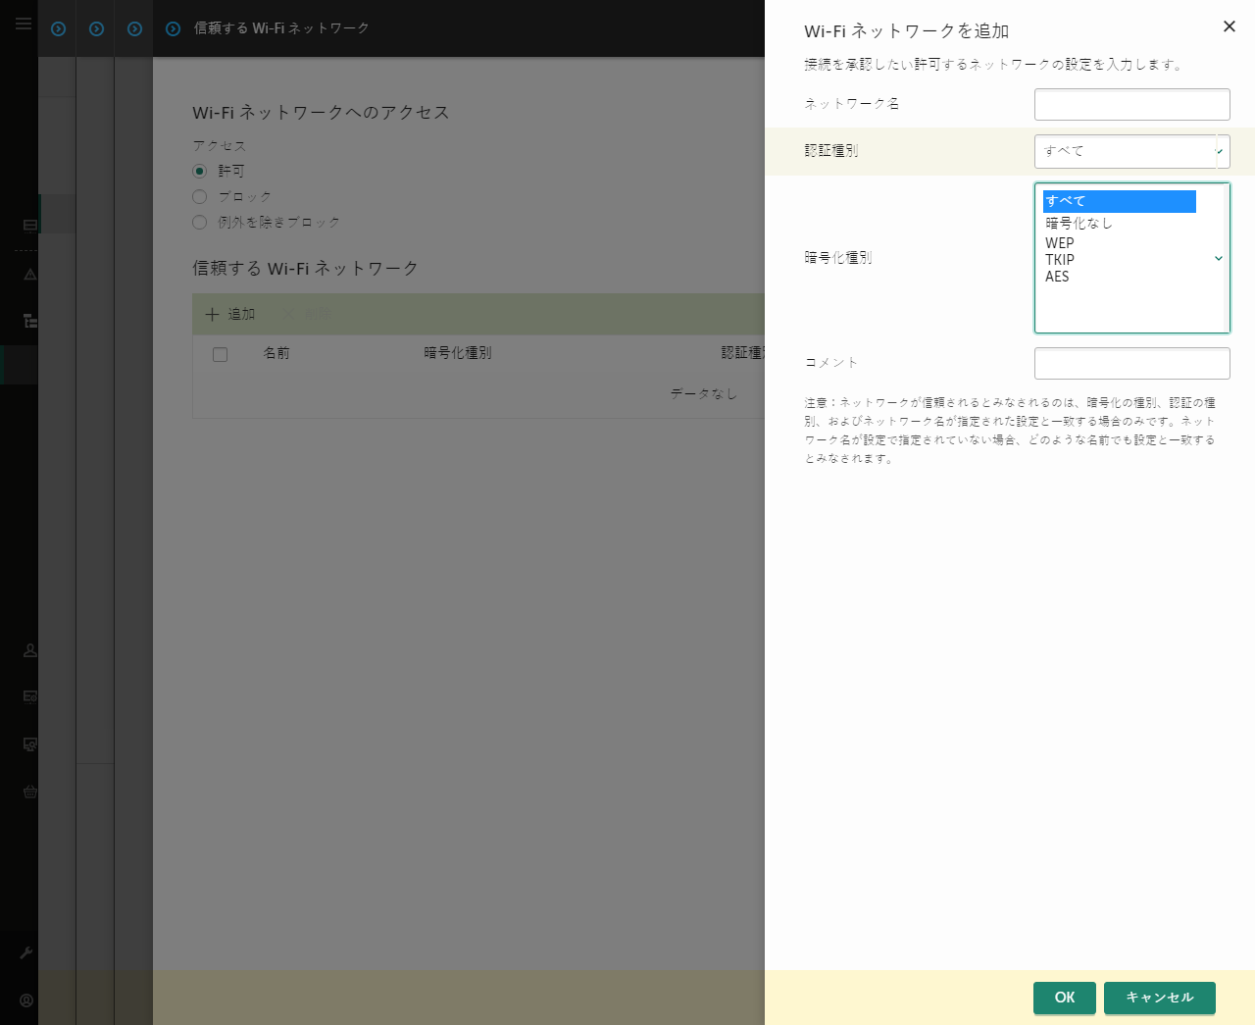
Task: Click the marketplace basket icon in sidebar
Action: tap(29, 792)
